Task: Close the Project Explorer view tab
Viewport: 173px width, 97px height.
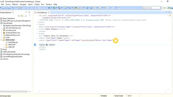Action: [x=13, y=12]
